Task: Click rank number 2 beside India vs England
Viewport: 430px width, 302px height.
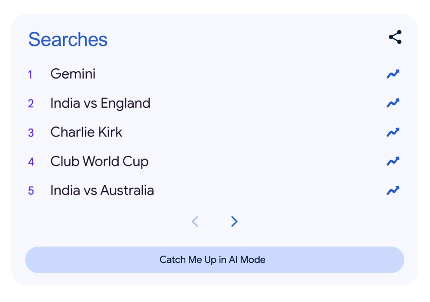Action: (31, 104)
